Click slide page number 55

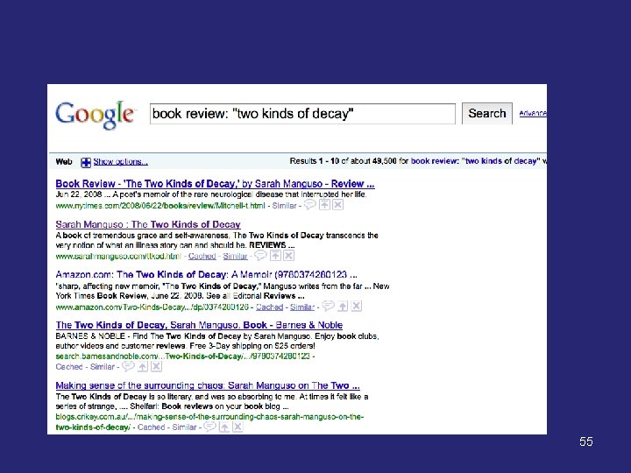(x=586, y=441)
